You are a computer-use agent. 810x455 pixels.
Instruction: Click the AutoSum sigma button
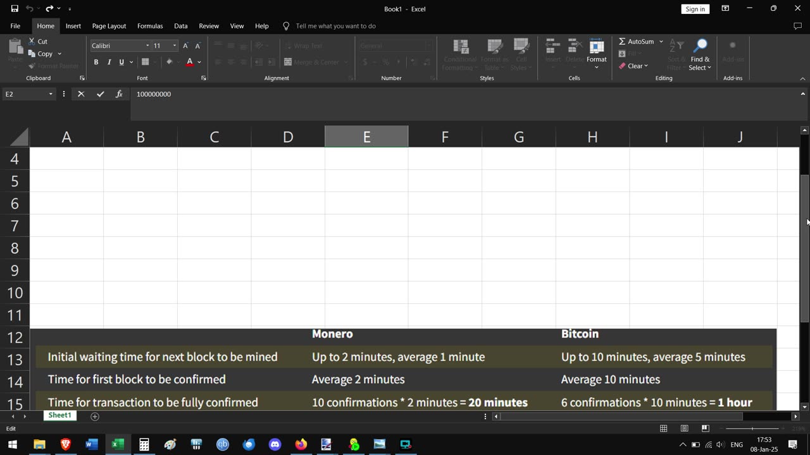(x=637, y=41)
